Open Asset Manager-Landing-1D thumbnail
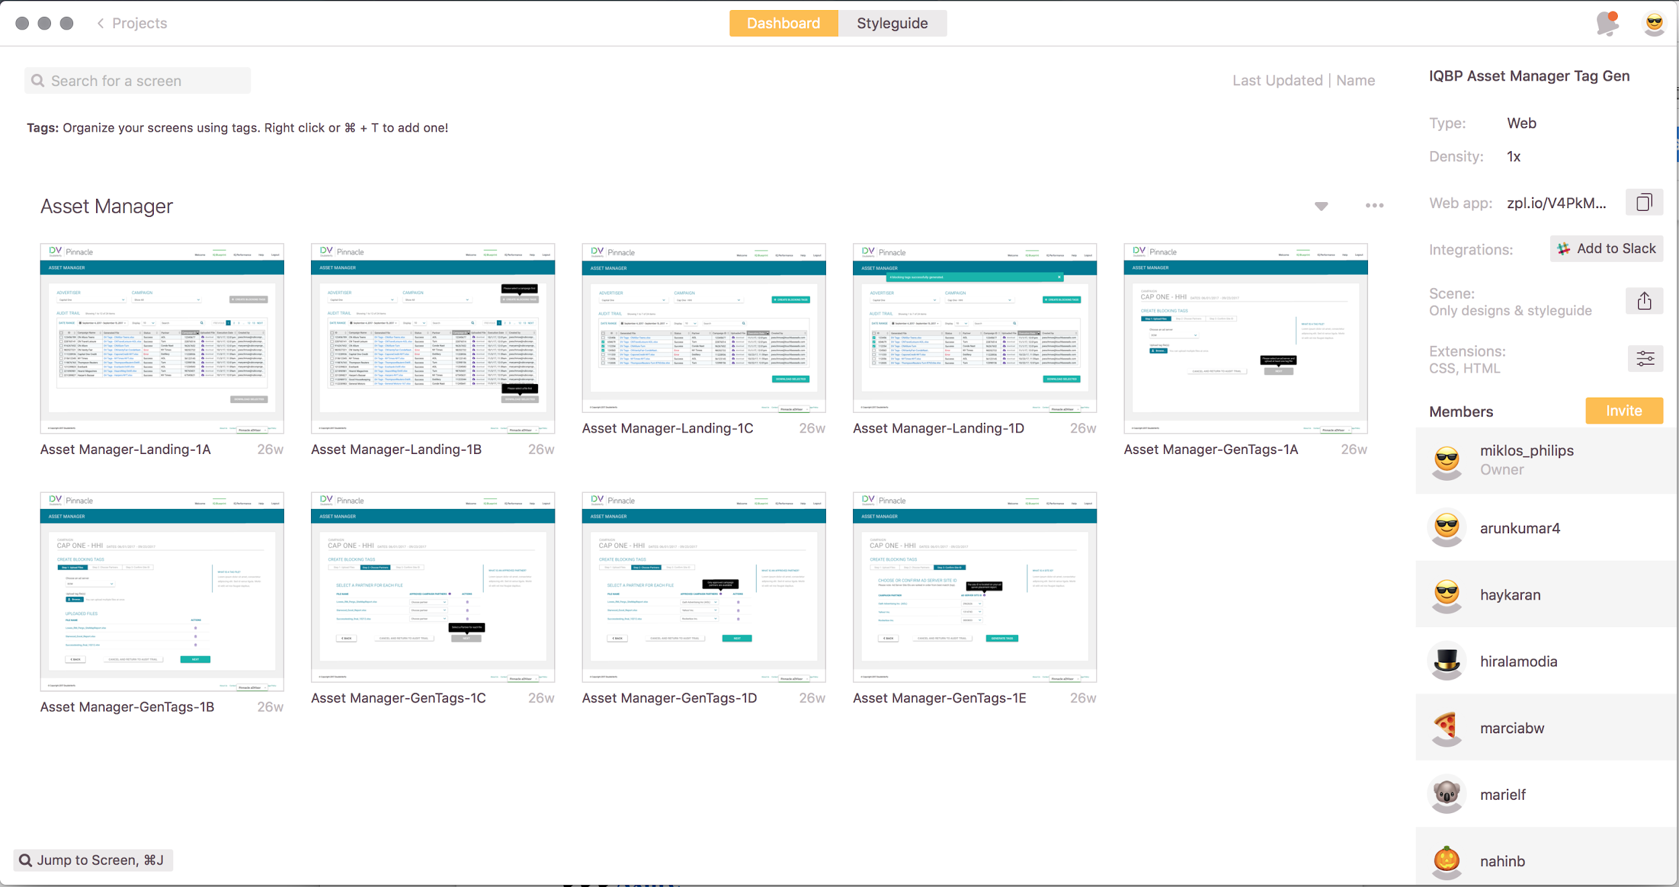 [x=974, y=328]
